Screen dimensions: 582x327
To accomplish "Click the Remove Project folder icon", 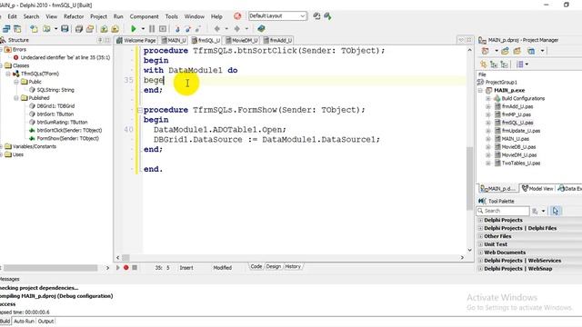I will (x=517, y=51).
